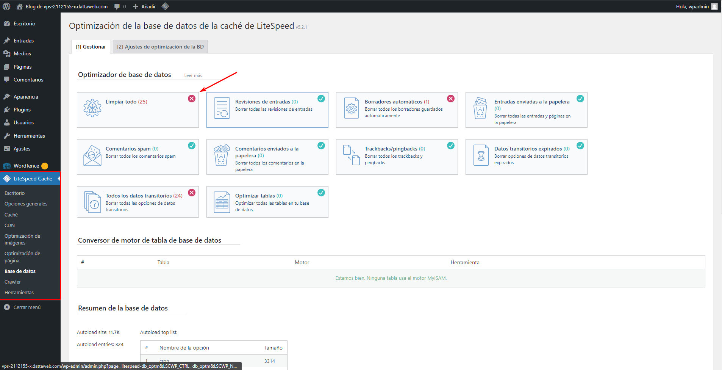Image resolution: width=722 pixels, height=370 pixels.
Task: Open comments bubble in admin bar
Action: tap(120, 6)
